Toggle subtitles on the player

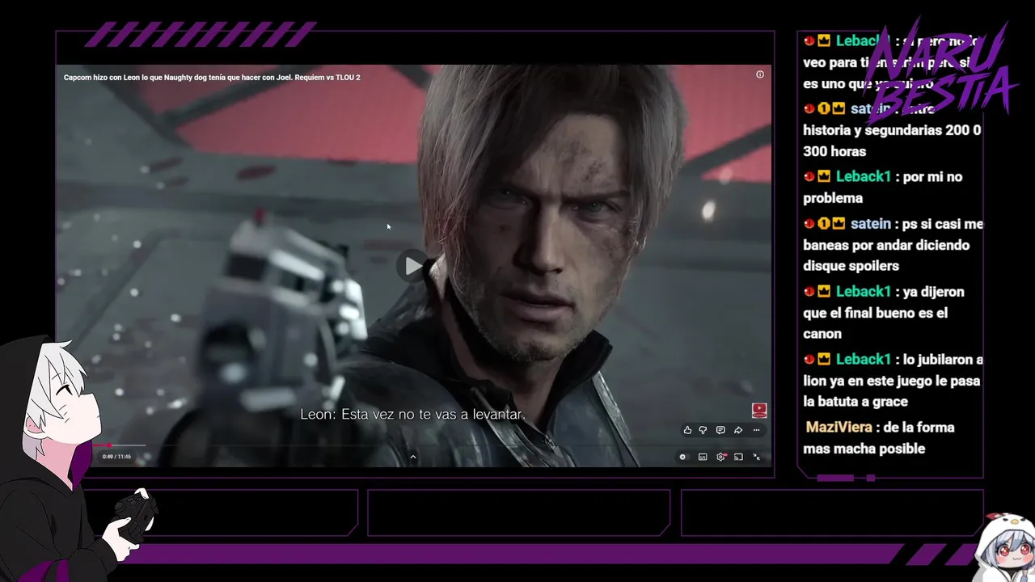pyautogui.click(x=703, y=457)
